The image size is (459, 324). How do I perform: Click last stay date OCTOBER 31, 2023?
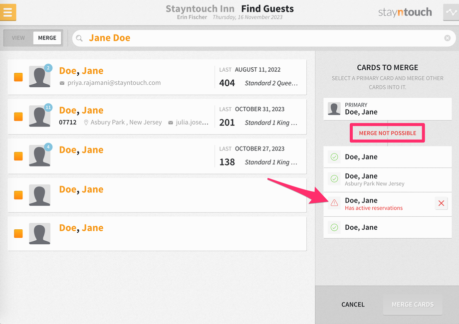pos(259,109)
